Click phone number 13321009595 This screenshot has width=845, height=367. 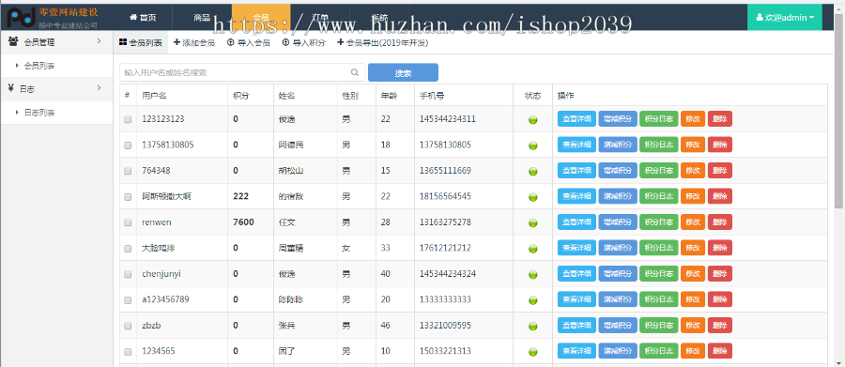click(445, 325)
